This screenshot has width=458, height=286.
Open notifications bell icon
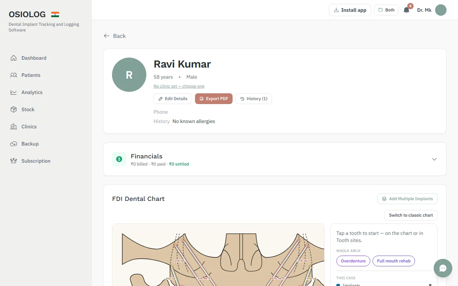406,10
